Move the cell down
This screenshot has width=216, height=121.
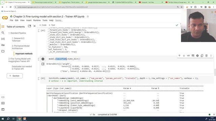[x=184, y=55]
